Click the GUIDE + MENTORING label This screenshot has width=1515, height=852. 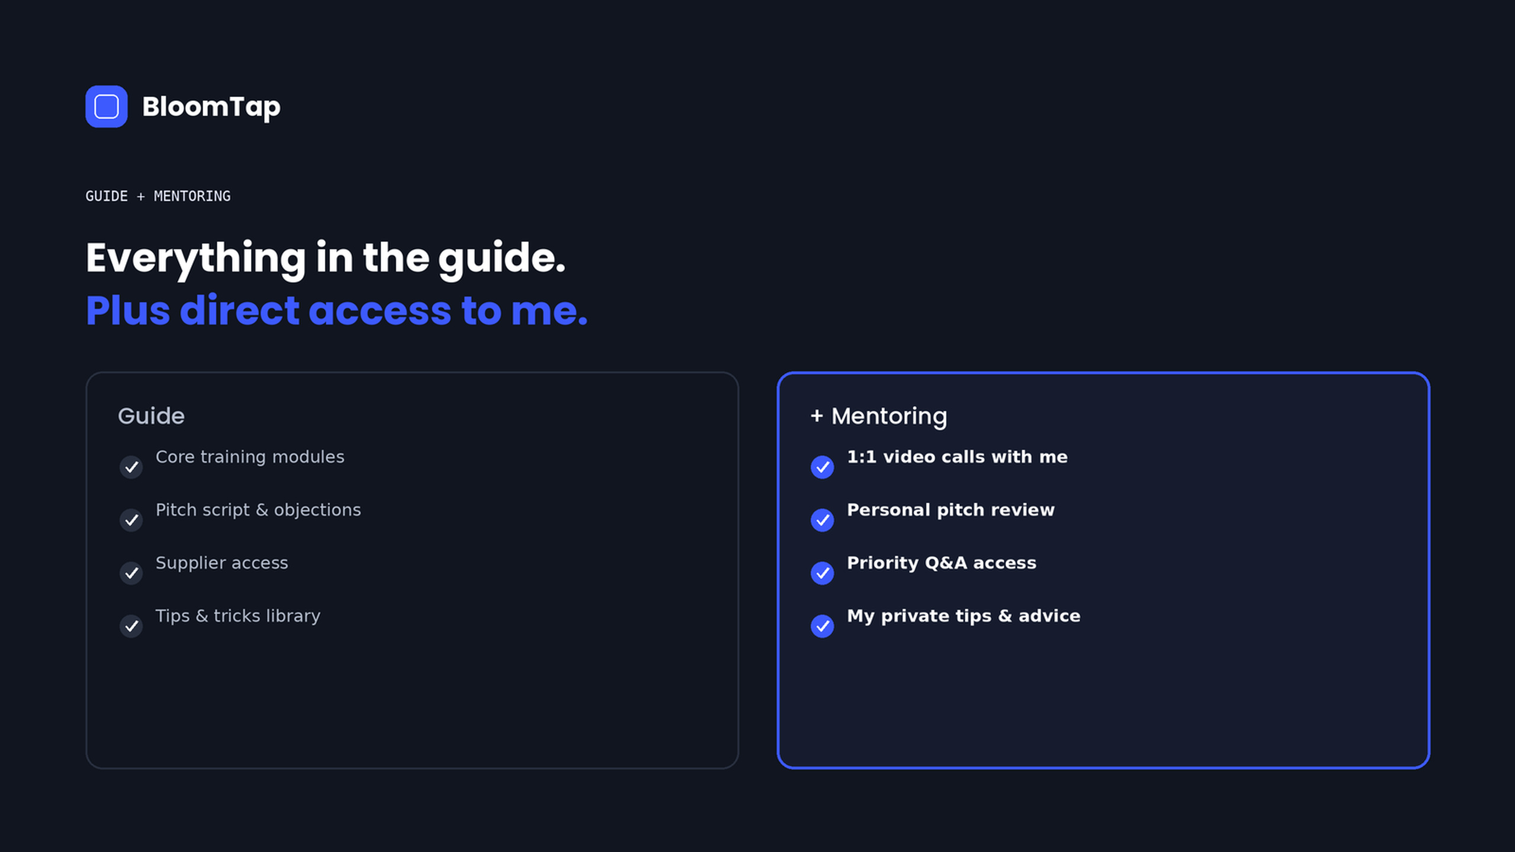158,196
